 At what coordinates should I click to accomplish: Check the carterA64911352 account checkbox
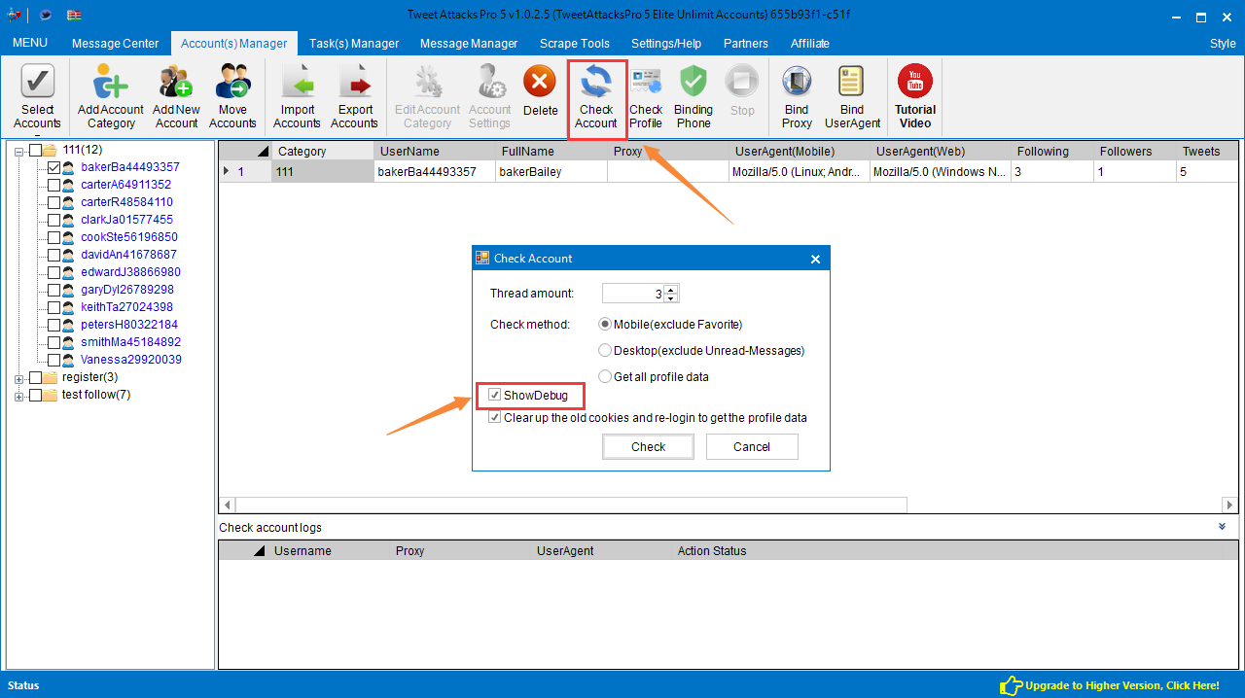pos(53,185)
